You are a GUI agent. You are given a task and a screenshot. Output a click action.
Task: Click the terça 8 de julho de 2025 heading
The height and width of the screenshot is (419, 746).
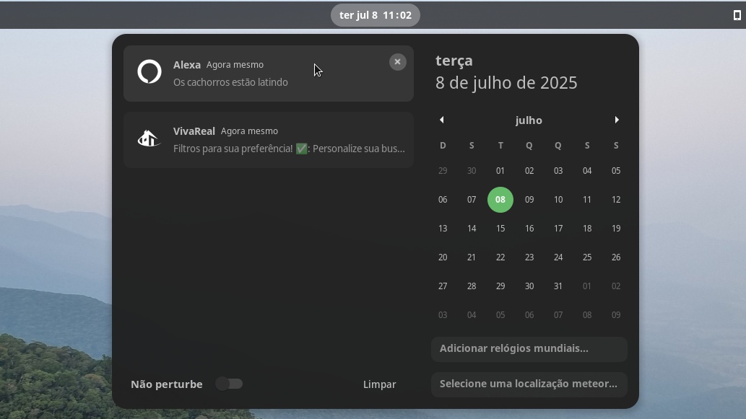click(506, 72)
